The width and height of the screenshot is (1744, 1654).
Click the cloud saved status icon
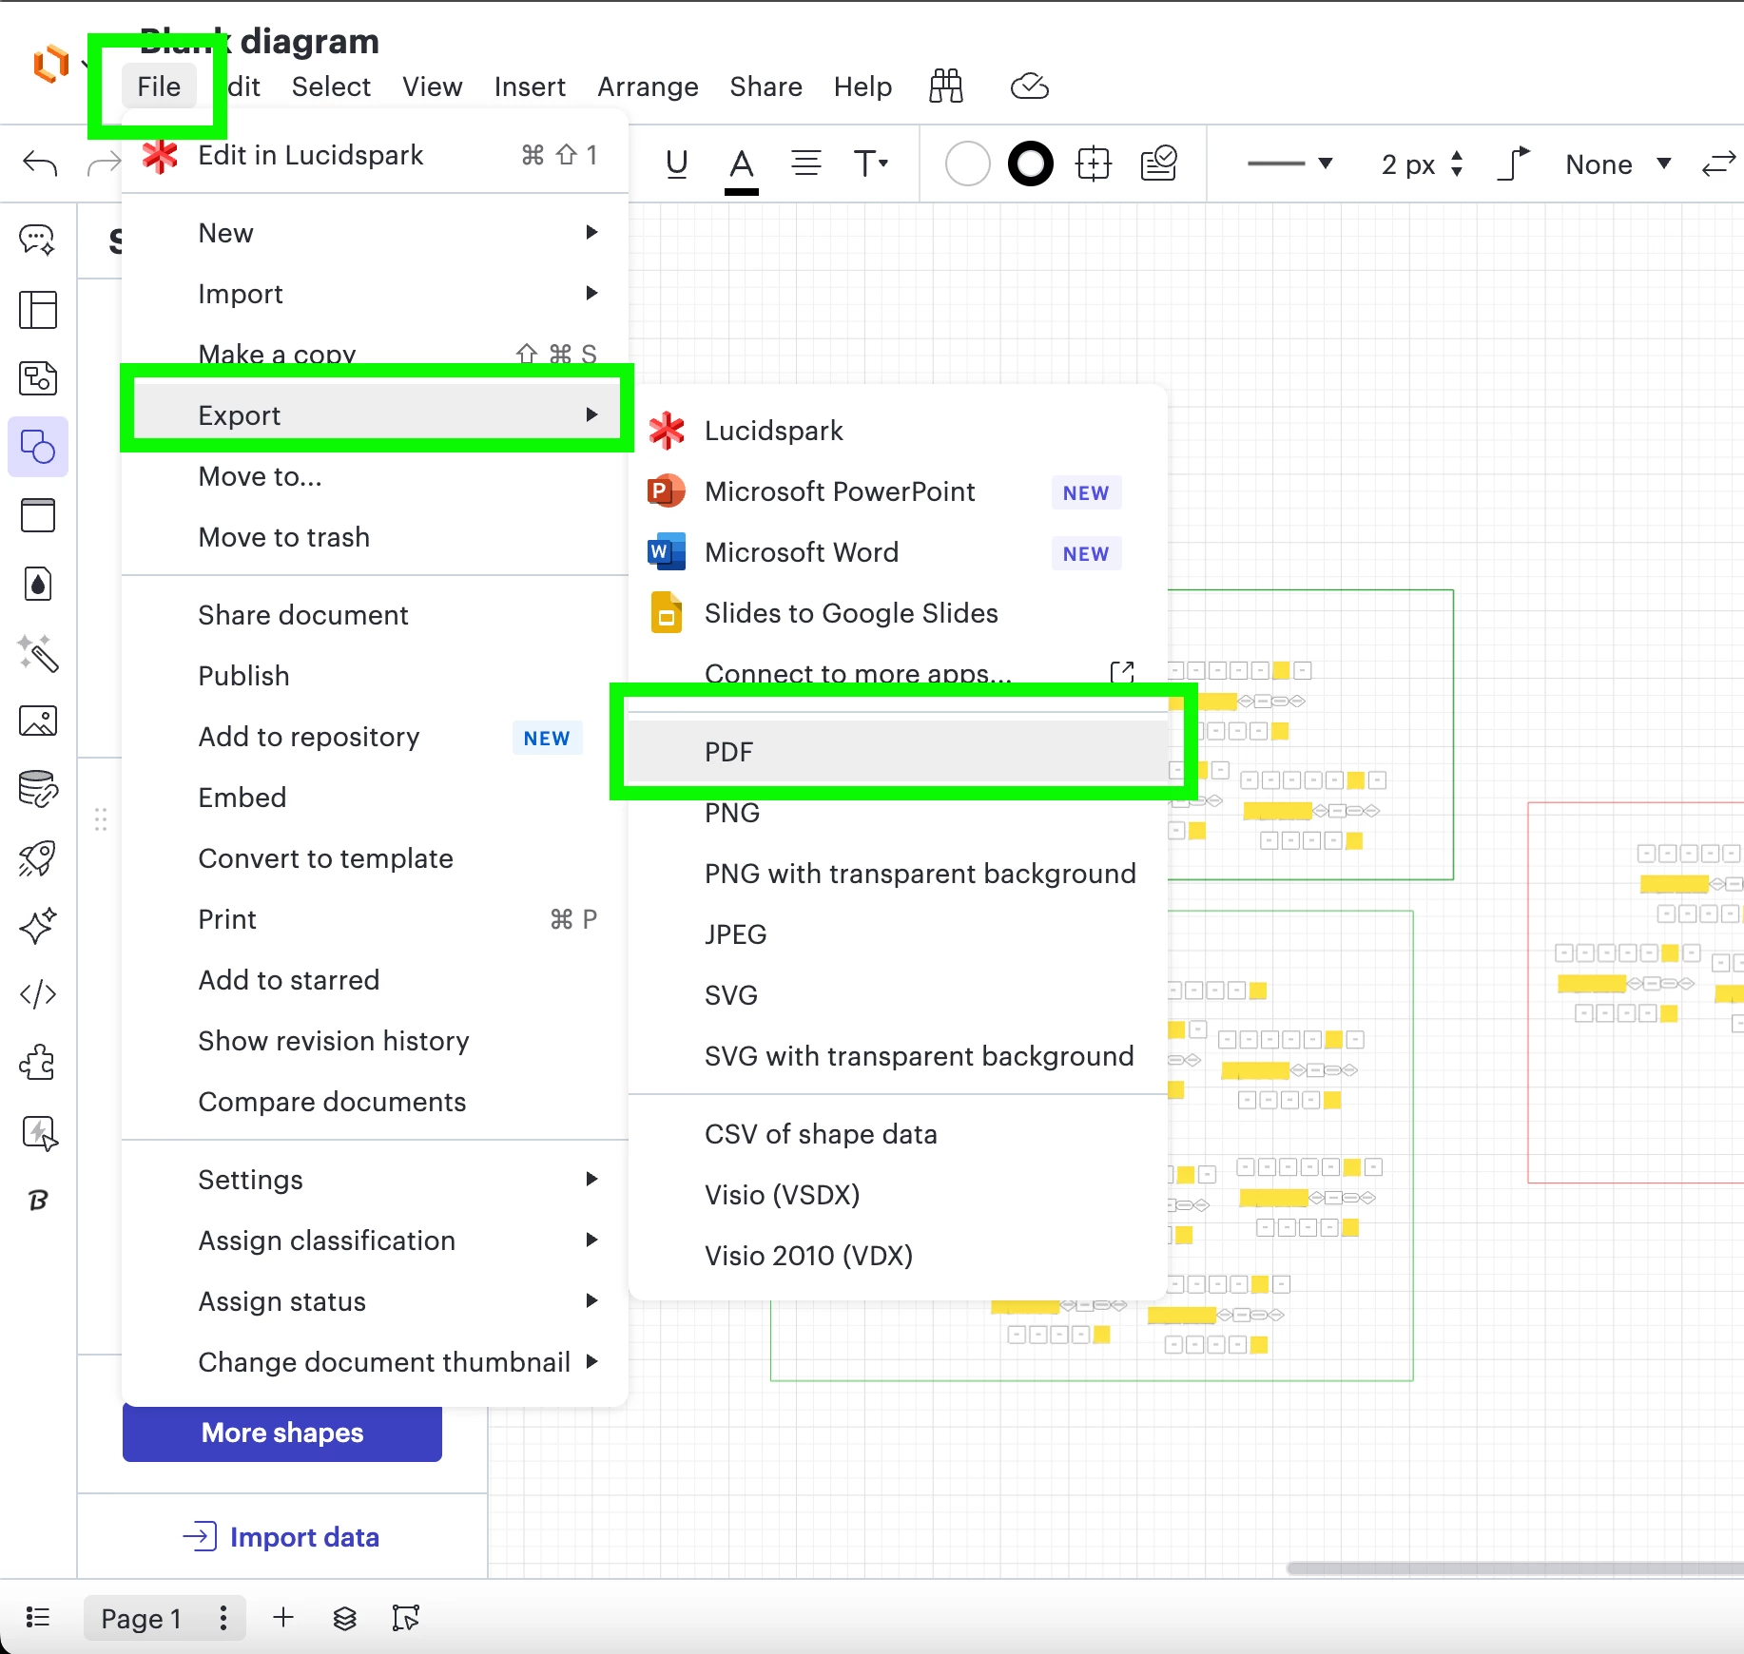(x=1029, y=87)
